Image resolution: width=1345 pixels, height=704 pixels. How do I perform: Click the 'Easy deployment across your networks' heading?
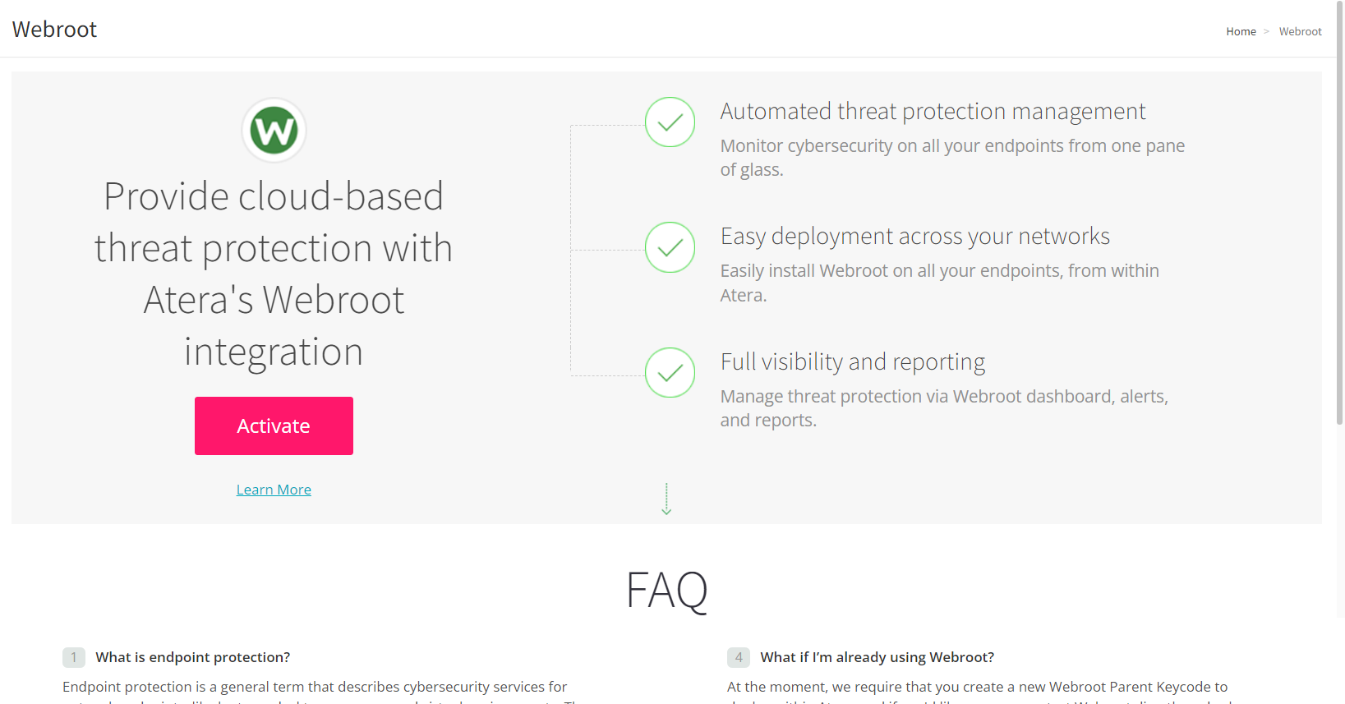(915, 237)
